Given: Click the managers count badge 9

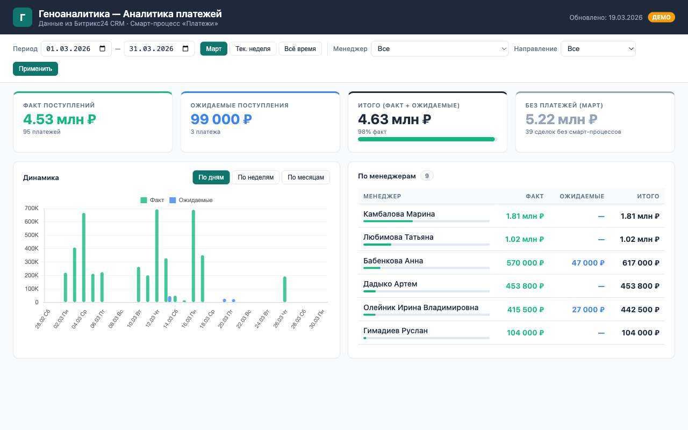Looking at the screenshot, I should (x=427, y=176).
